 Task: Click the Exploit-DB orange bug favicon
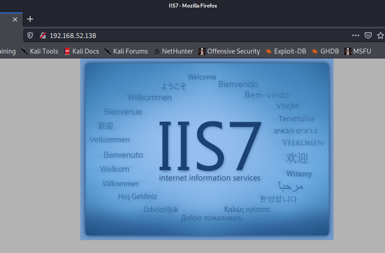pyautogui.click(x=268, y=51)
